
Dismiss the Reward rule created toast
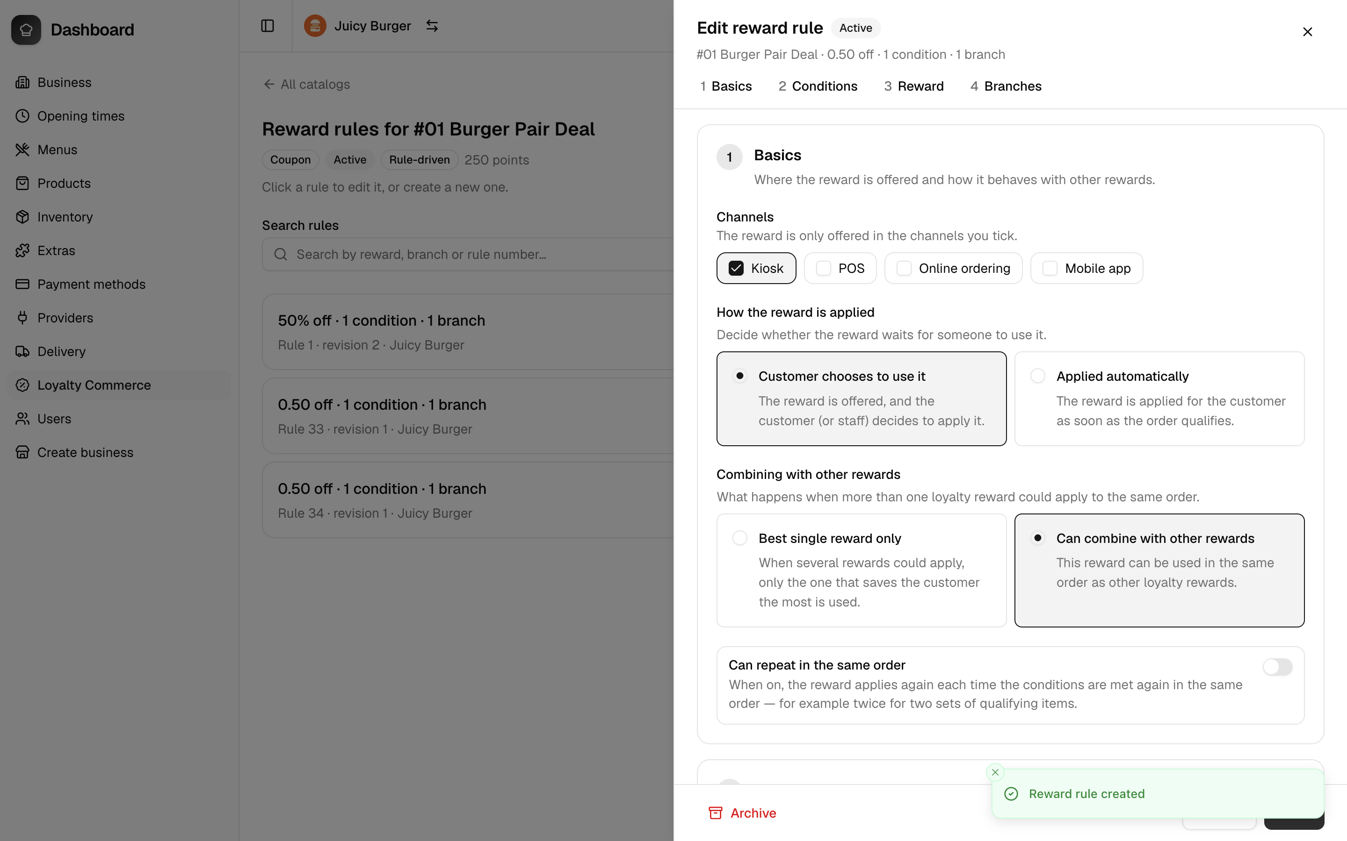(x=995, y=772)
